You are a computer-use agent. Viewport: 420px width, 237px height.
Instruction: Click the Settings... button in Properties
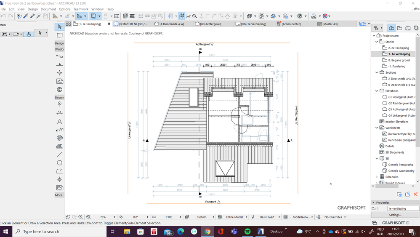coord(395,215)
